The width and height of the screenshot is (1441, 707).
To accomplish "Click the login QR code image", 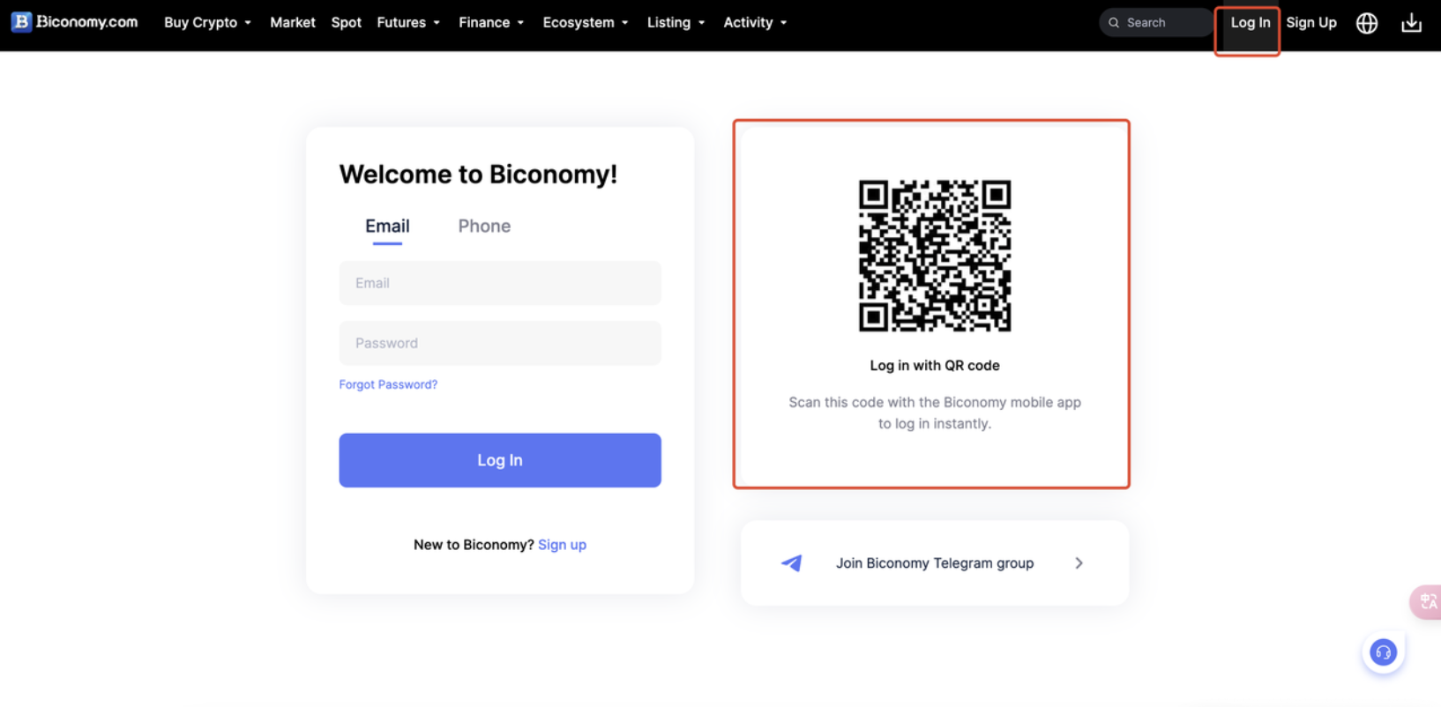I will (935, 256).
